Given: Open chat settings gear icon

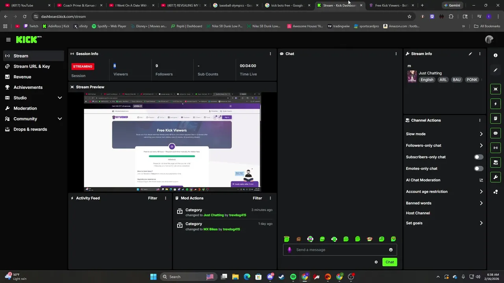Looking at the screenshot, I should click(376, 262).
